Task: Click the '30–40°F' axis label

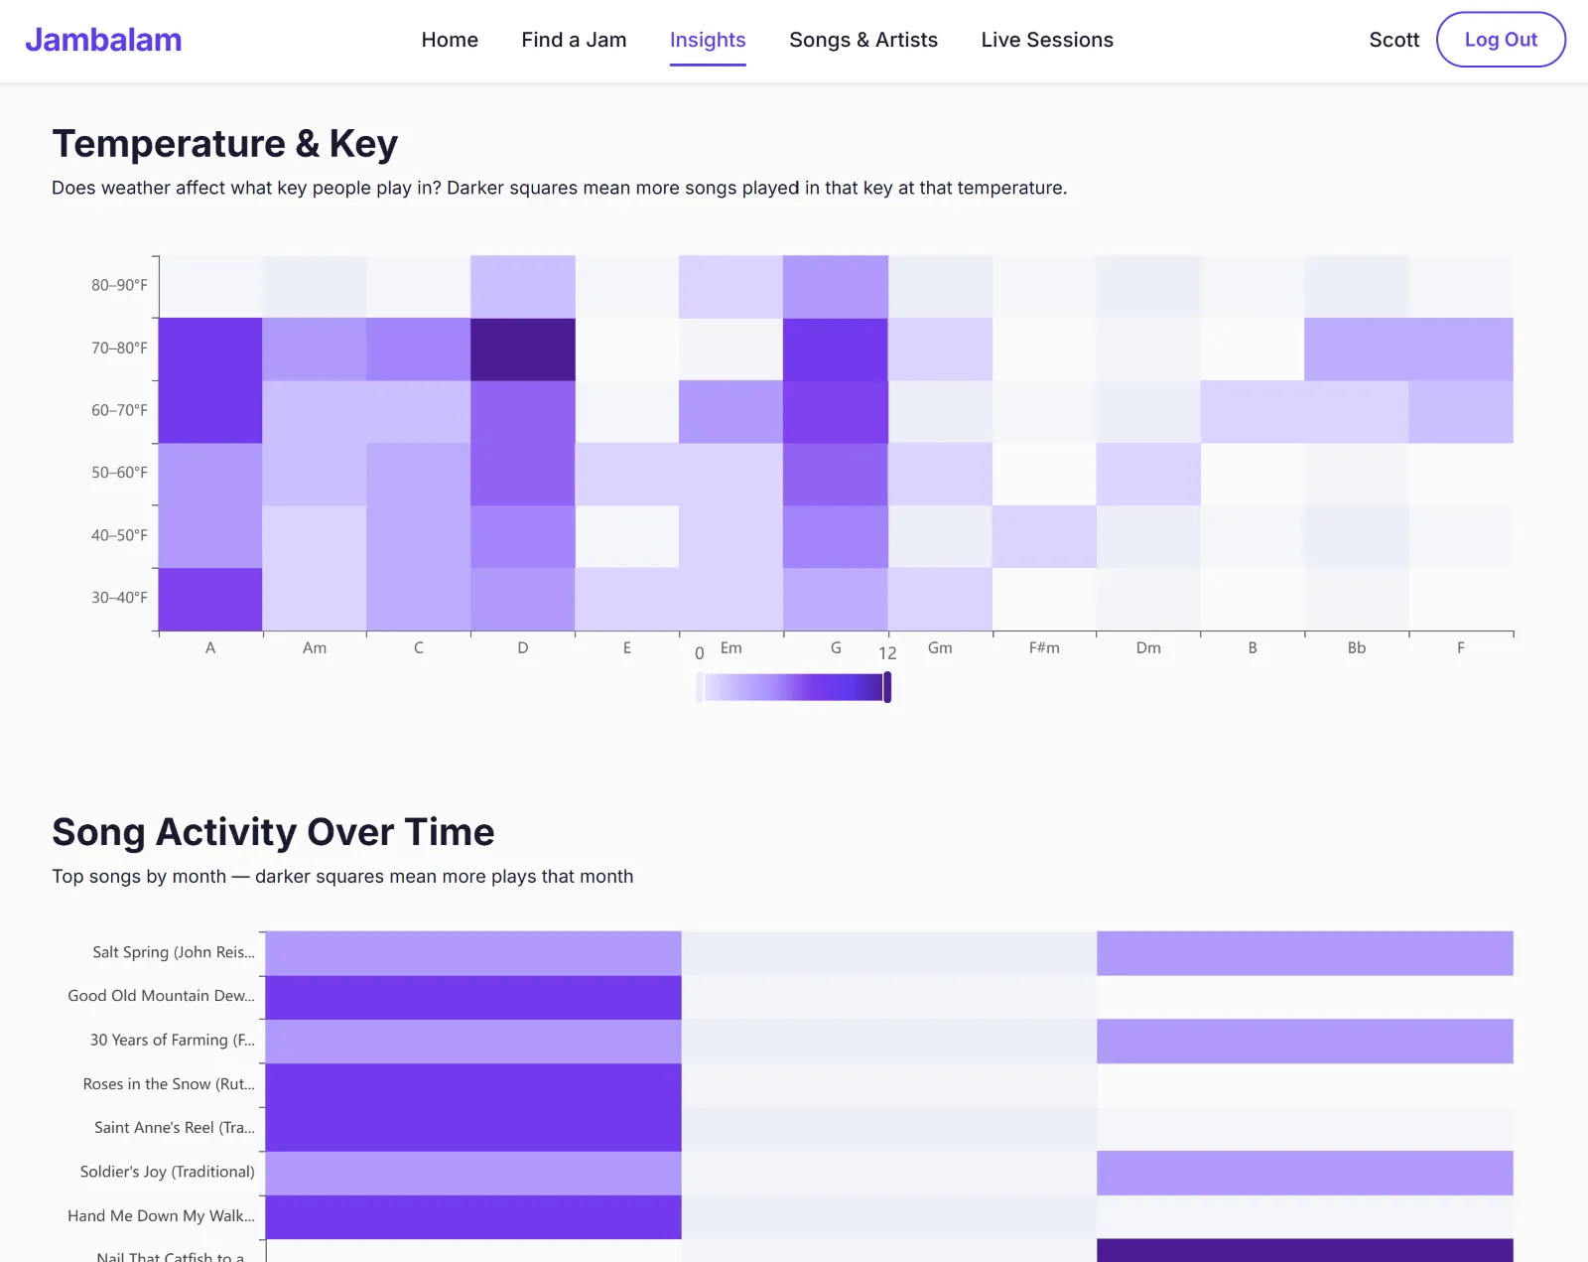Action: point(119,598)
